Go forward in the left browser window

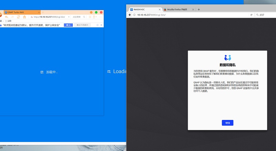click(12, 17)
